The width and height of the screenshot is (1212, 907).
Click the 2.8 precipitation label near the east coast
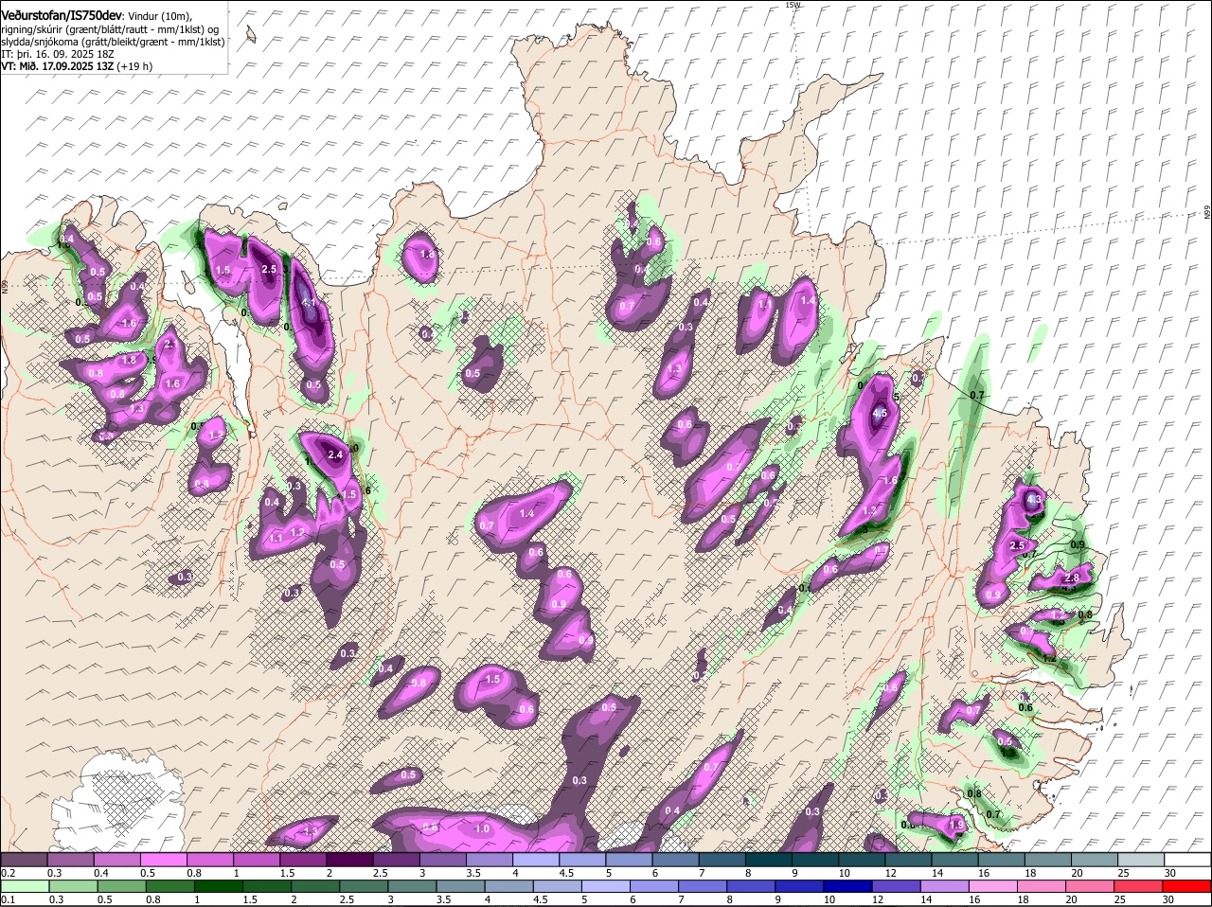click(x=1072, y=578)
